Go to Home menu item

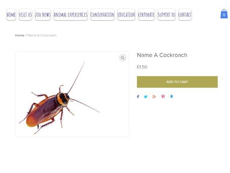[11, 15]
